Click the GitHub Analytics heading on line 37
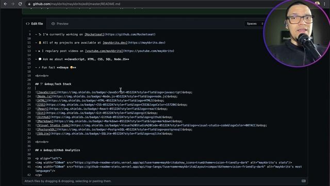330x186 pixels. 58,150
